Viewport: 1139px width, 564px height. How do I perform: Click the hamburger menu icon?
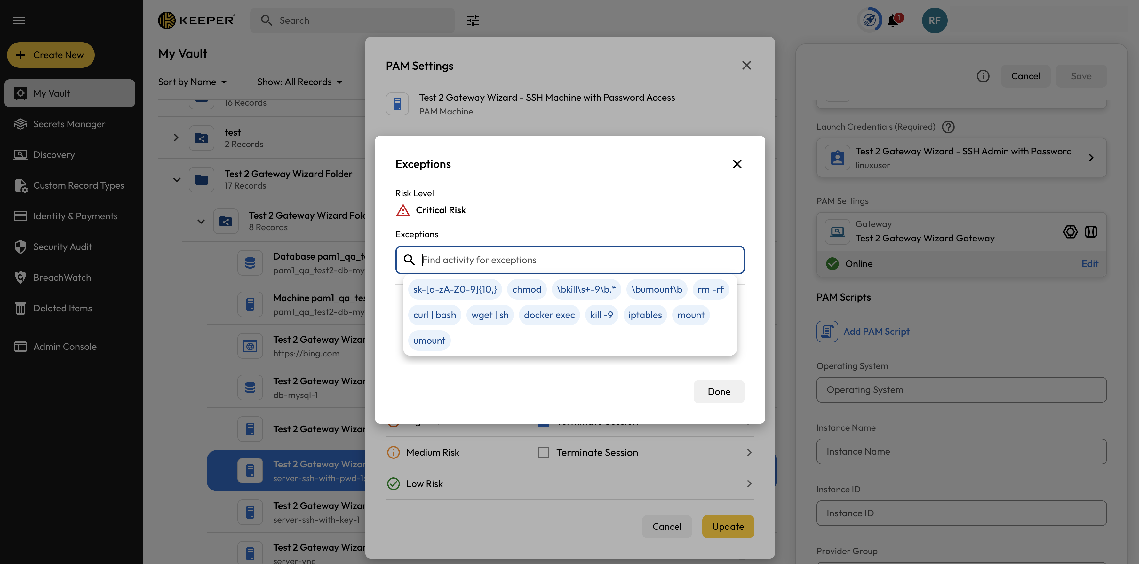pos(19,20)
